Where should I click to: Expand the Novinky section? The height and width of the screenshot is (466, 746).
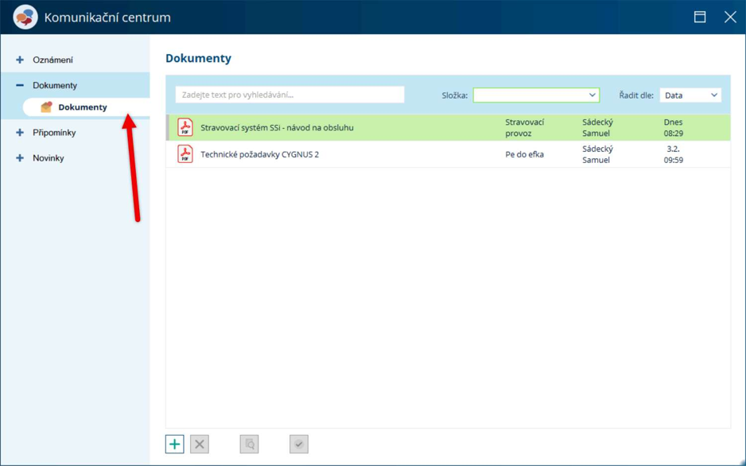(20, 158)
